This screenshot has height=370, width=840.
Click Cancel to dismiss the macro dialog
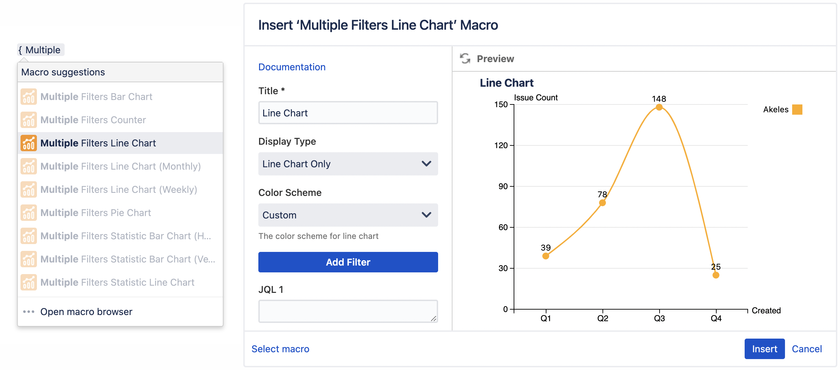[807, 349]
